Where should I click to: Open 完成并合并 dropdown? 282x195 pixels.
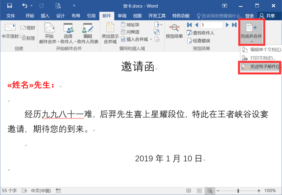(x=251, y=33)
